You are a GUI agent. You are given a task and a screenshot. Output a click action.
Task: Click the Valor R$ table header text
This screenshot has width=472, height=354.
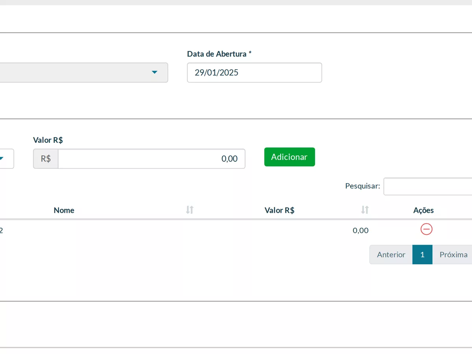tap(280, 210)
